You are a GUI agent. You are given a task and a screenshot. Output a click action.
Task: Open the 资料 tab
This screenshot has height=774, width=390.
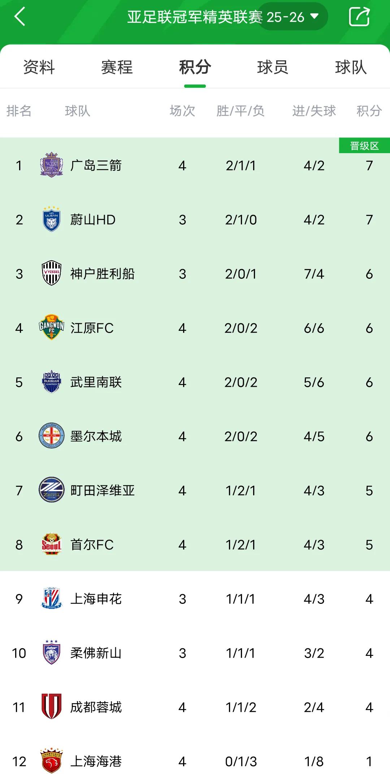click(38, 67)
